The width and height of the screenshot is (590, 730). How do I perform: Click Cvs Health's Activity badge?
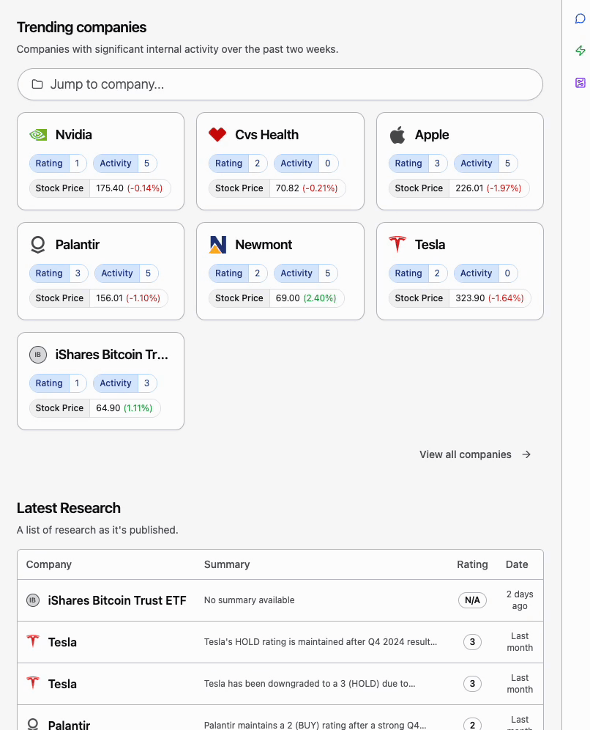[x=306, y=163]
